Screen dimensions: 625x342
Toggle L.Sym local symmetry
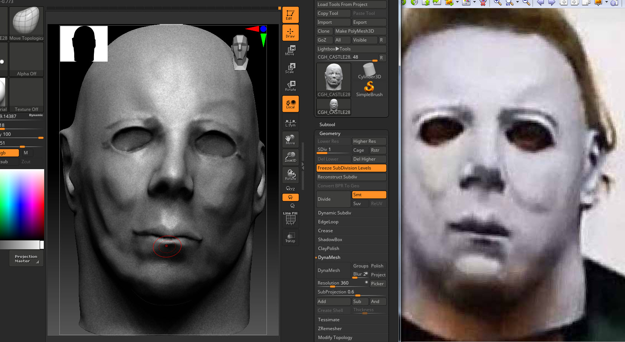[x=290, y=122]
